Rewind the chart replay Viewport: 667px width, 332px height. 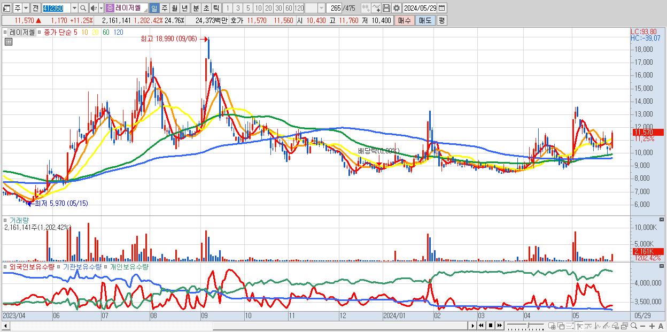(x=481, y=326)
